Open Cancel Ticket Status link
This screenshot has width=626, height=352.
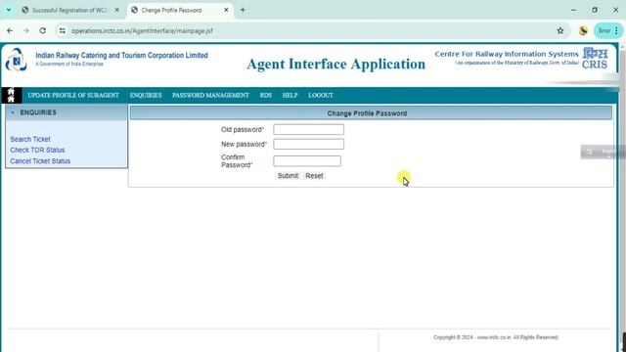(x=40, y=161)
